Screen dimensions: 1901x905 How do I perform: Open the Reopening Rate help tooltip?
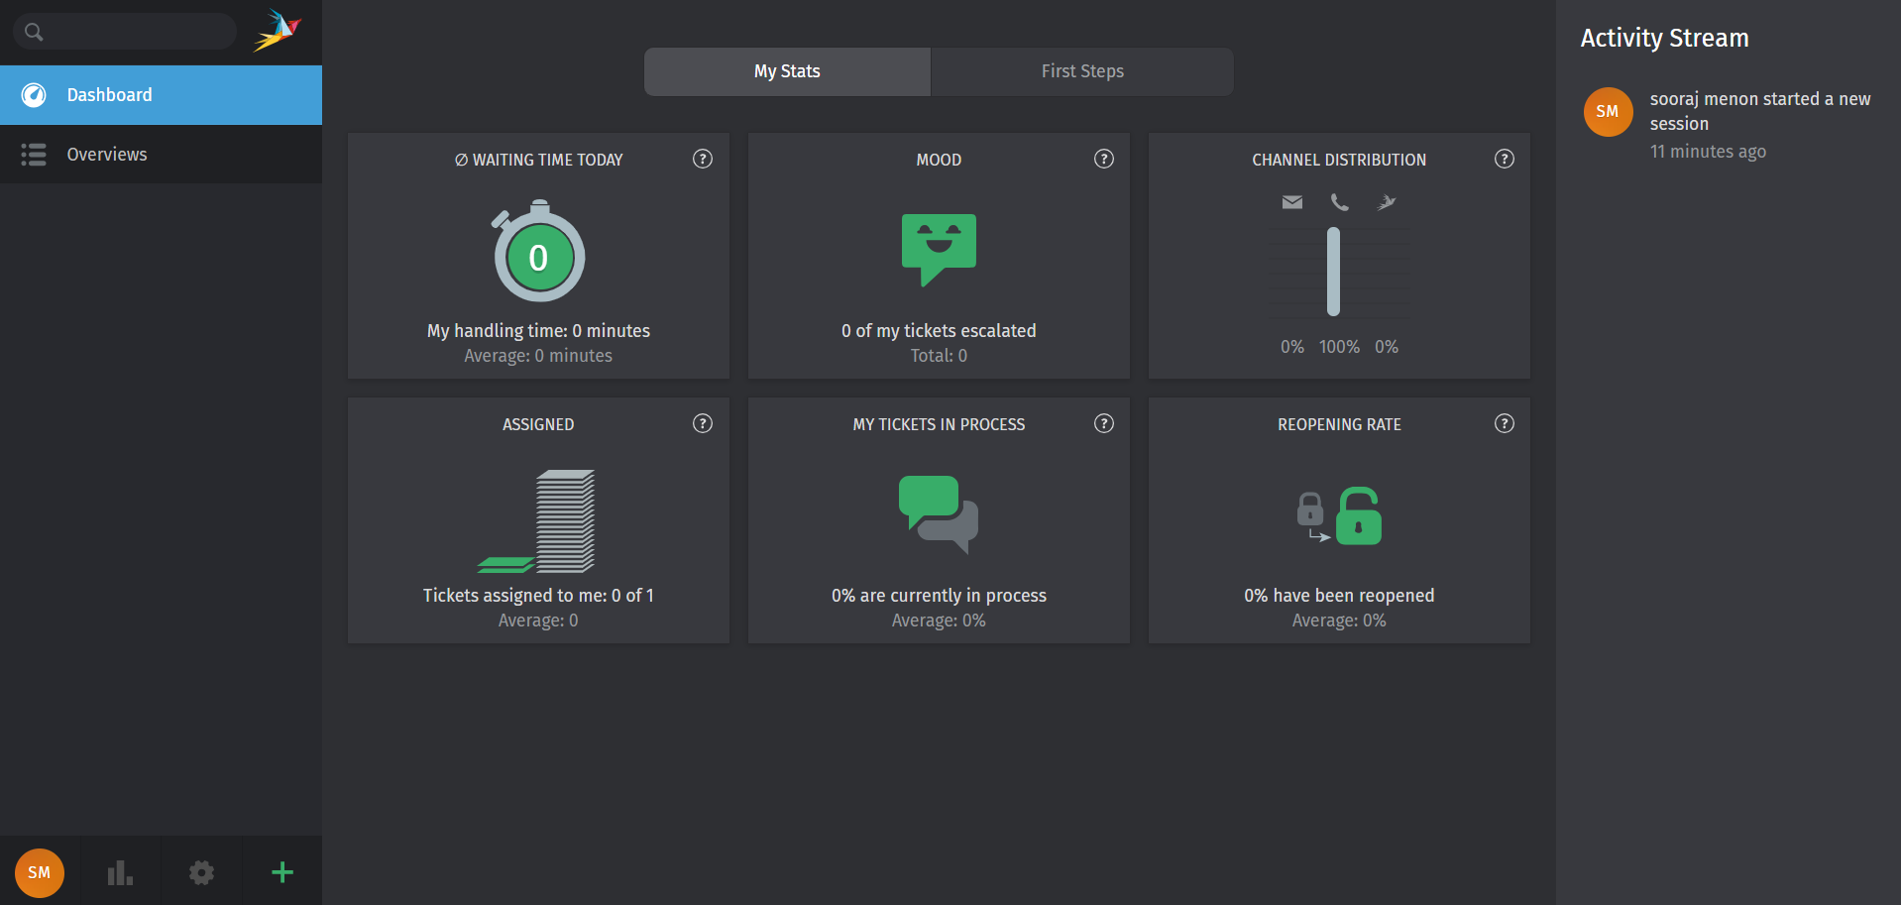click(1503, 423)
